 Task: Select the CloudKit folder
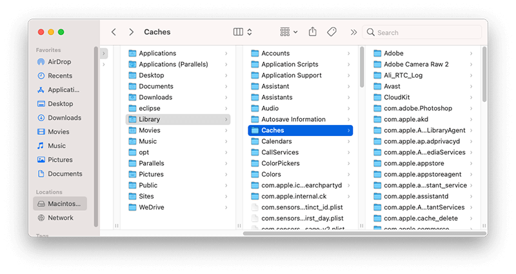423,97
